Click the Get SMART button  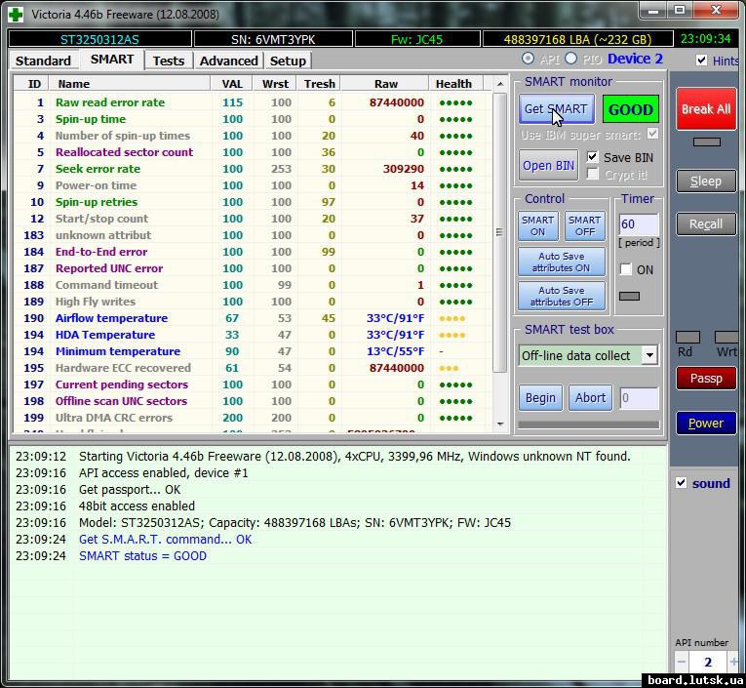click(555, 109)
